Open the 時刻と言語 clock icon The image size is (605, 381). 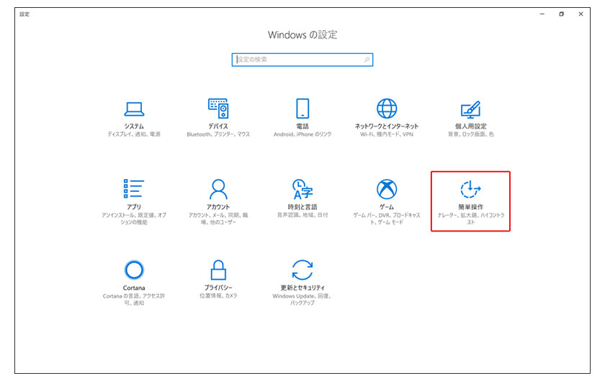[302, 189]
